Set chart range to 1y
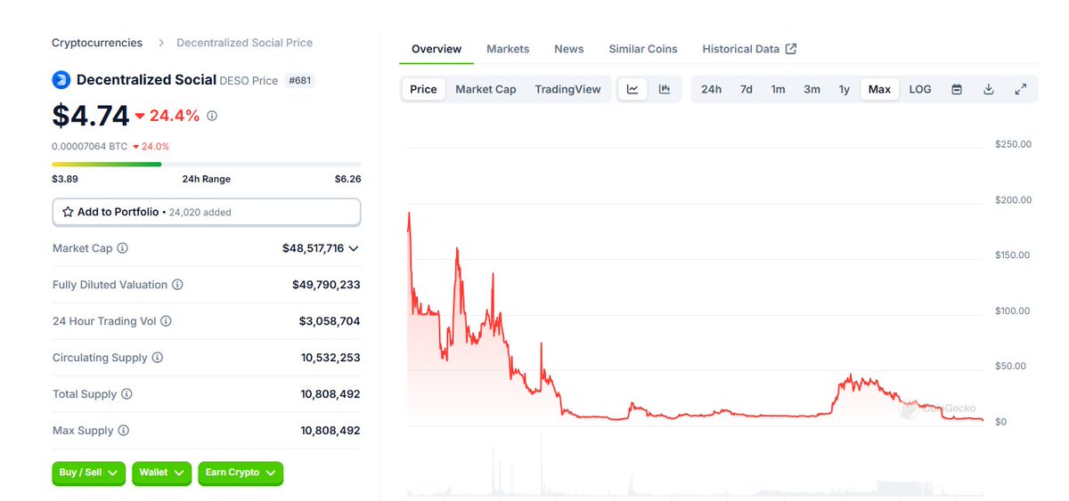Viewport: 1069px width, 501px height. (x=845, y=89)
